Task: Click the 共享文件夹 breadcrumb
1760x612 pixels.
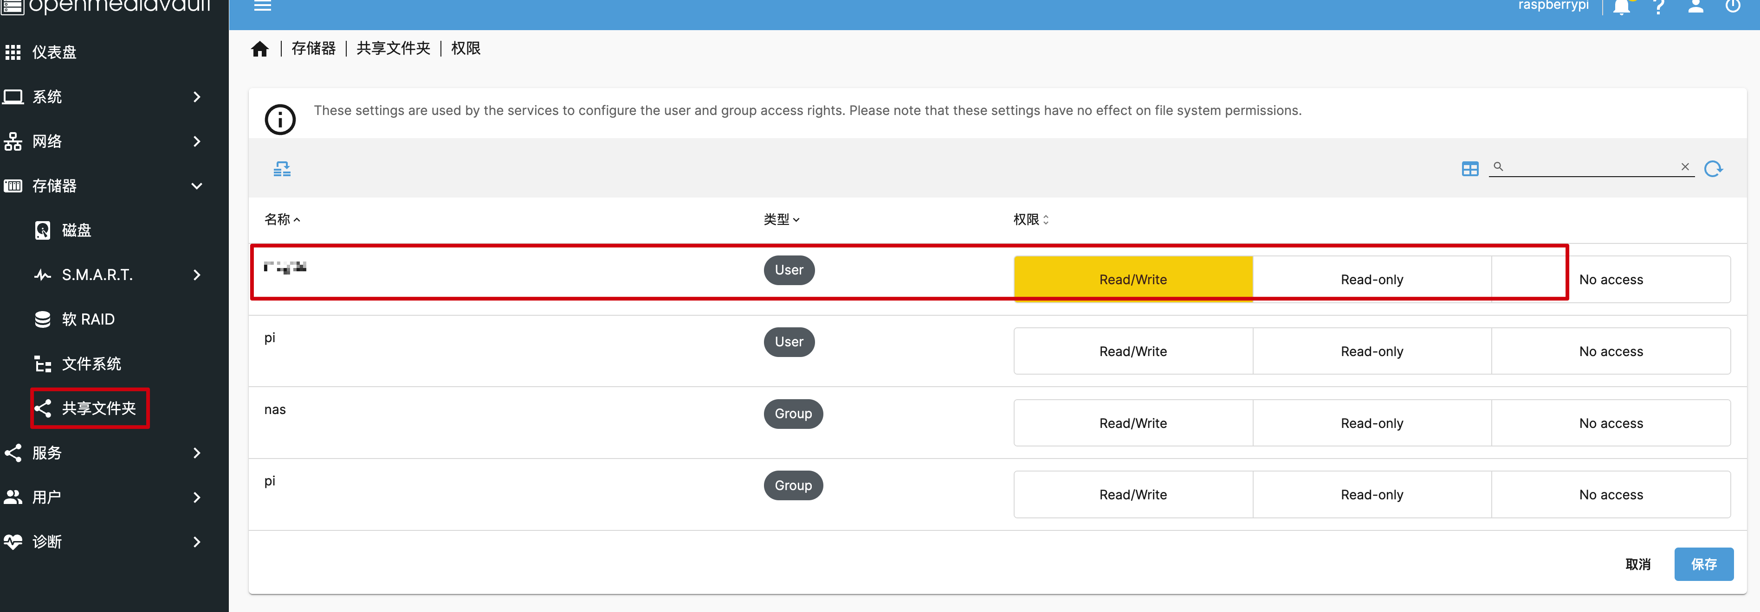Action: [394, 48]
